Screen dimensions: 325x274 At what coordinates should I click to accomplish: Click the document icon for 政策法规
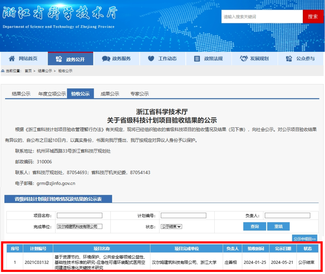[197, 59]
